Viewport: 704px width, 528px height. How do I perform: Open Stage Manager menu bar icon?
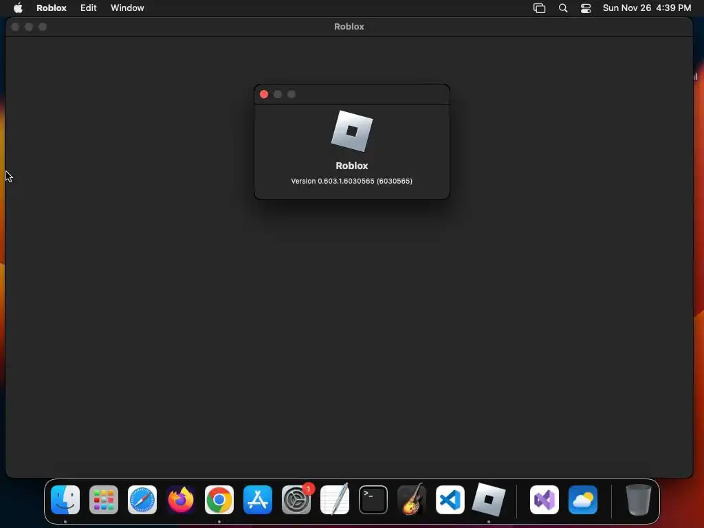pyautogui.click(x=539, y=8)
